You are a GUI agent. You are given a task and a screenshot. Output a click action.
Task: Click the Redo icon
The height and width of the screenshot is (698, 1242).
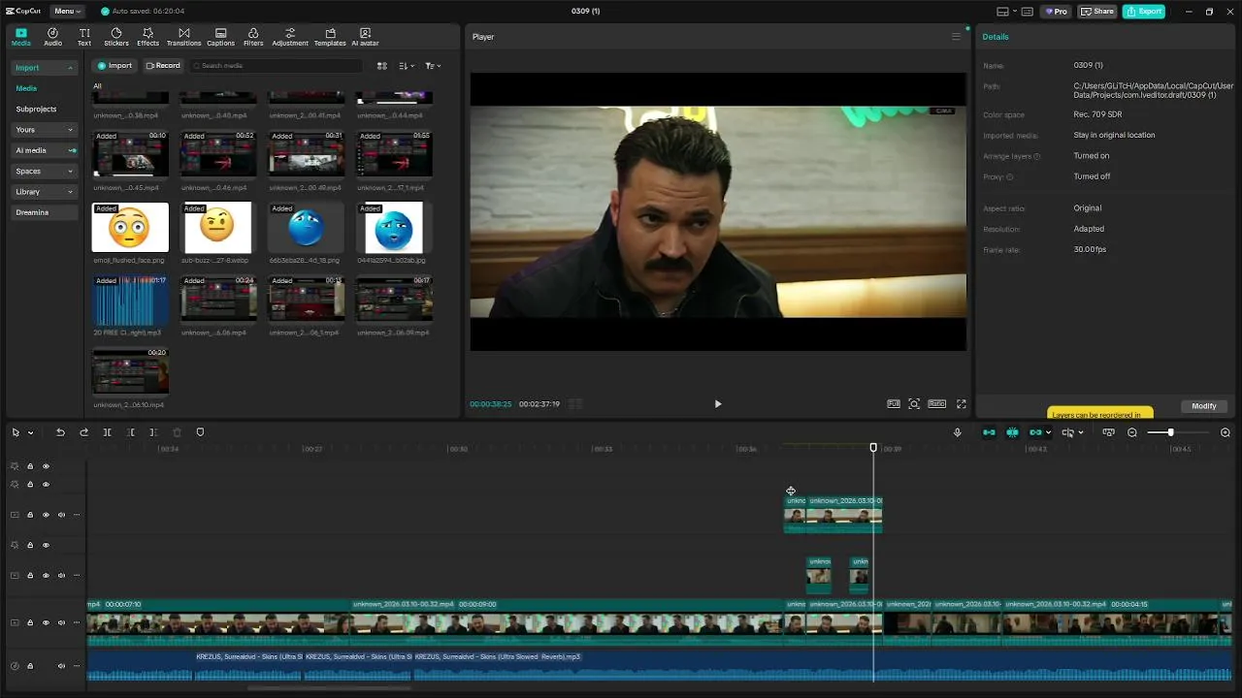(x=83, y=432)
